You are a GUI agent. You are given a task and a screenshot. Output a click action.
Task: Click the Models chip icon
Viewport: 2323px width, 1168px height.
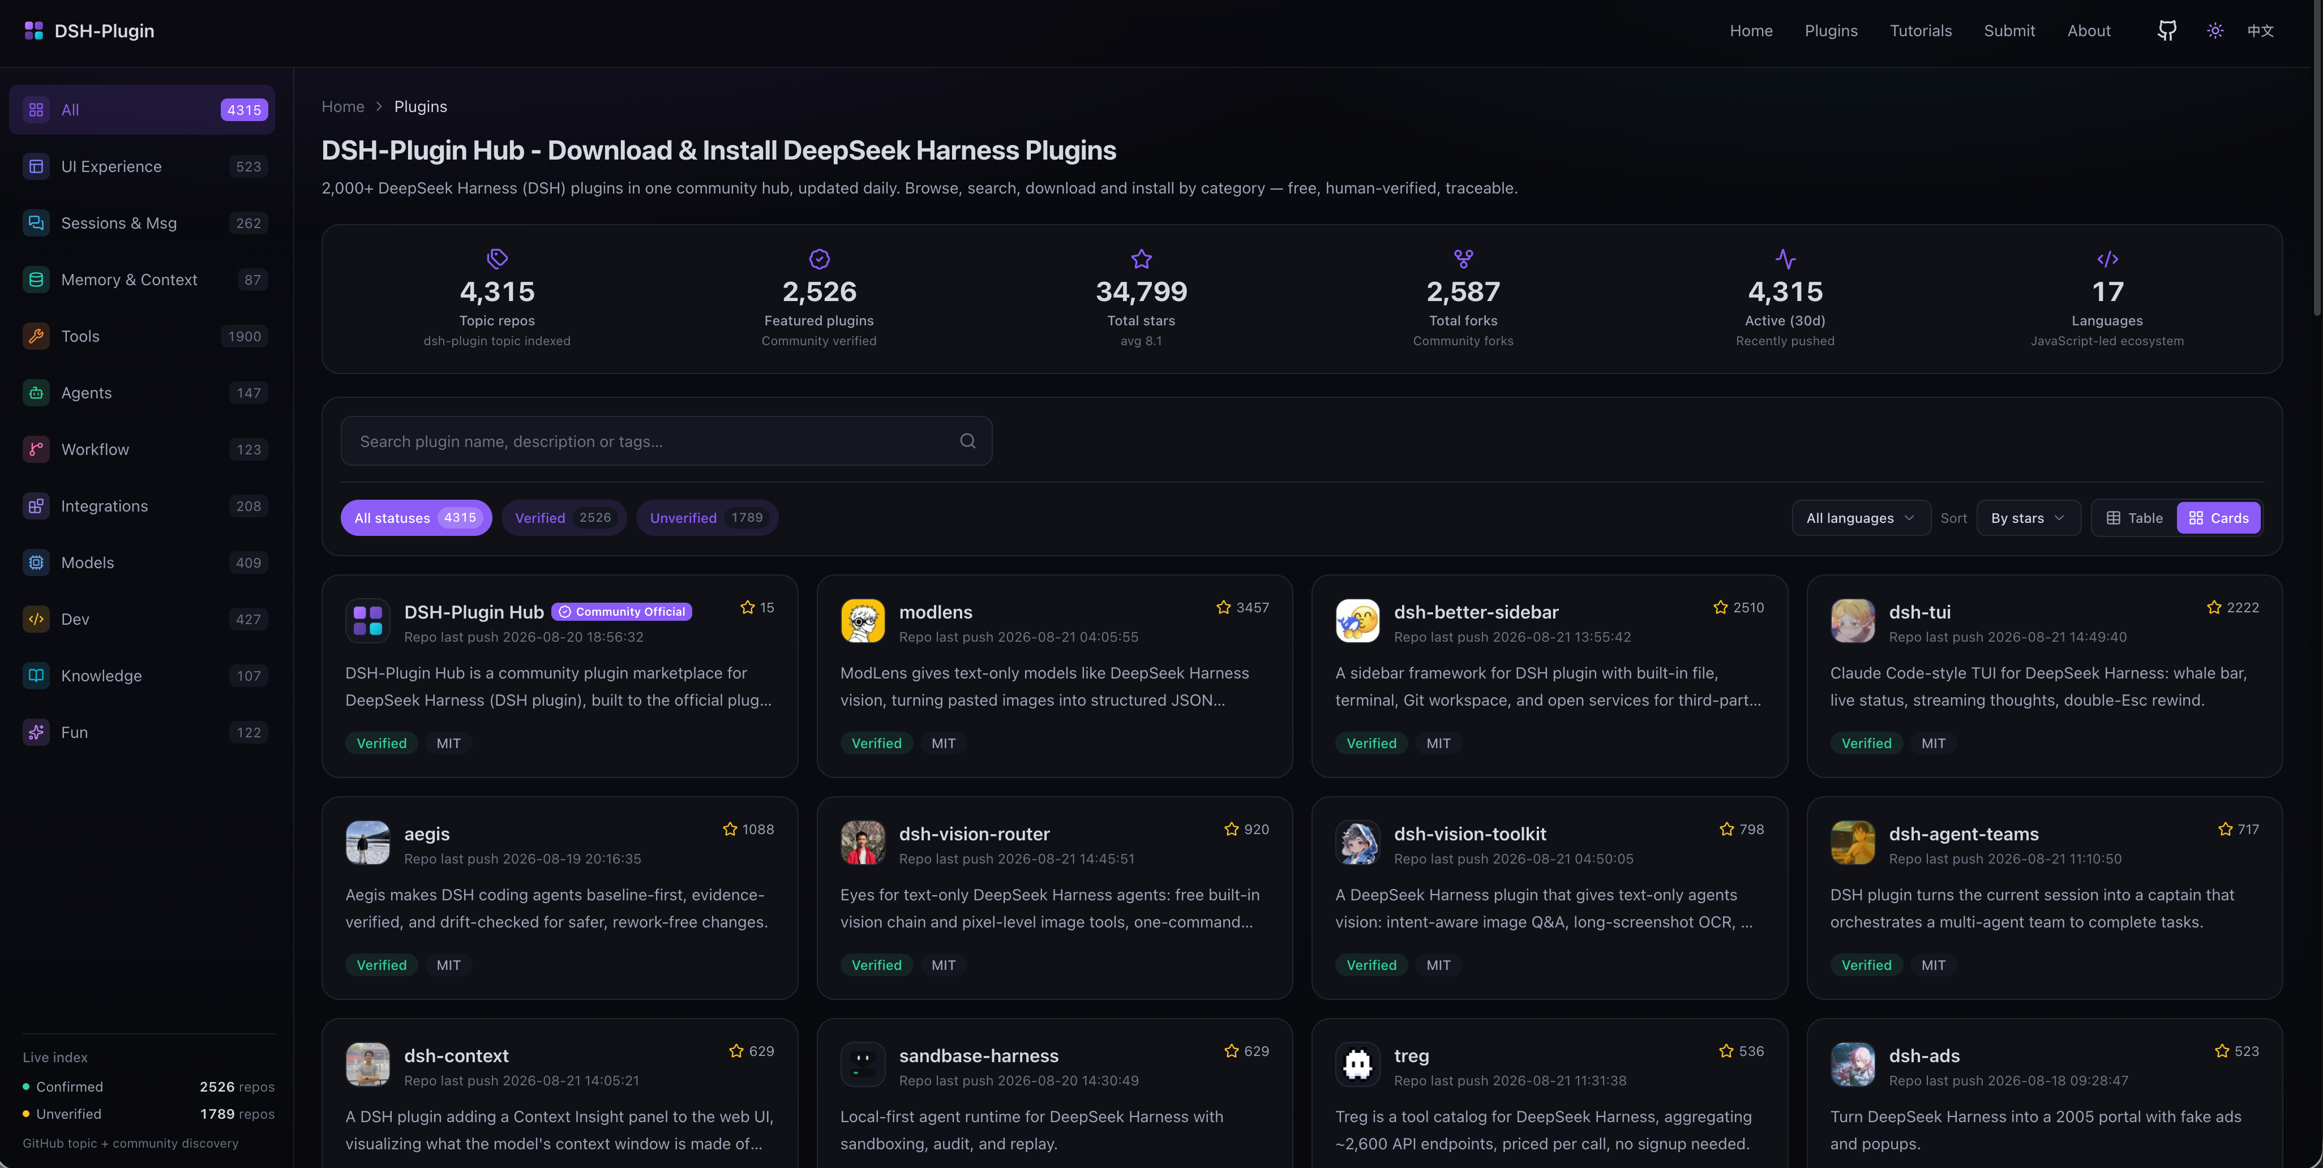coord(36,562)
